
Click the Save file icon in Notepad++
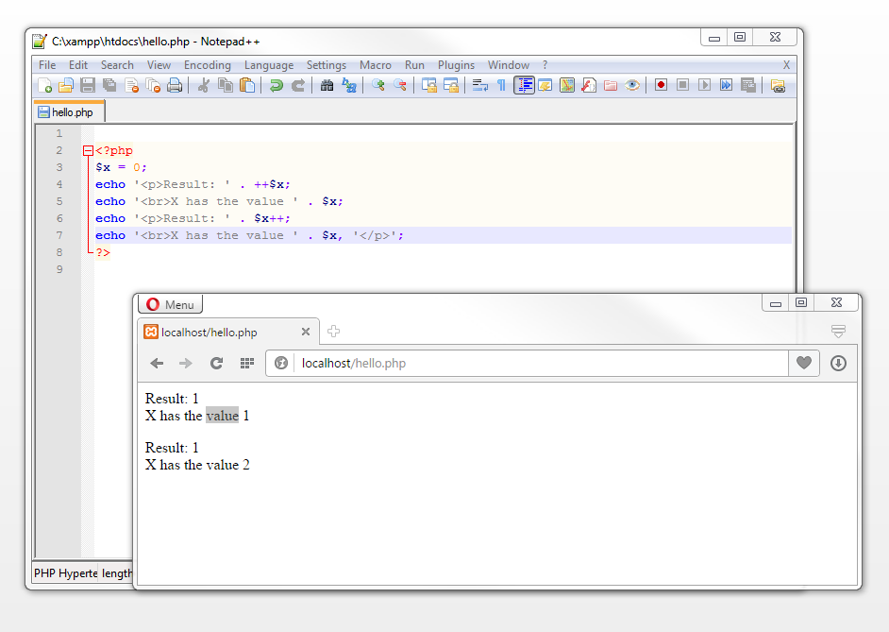click(87, 86)
